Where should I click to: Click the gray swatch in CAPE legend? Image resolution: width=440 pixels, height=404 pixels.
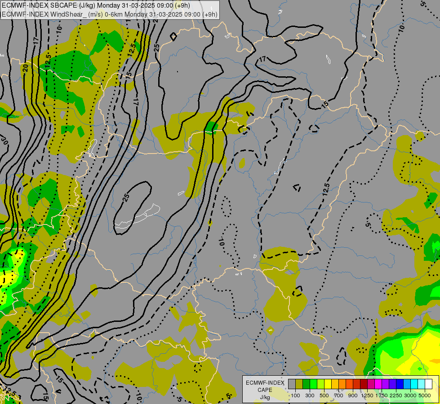point(292,384)
